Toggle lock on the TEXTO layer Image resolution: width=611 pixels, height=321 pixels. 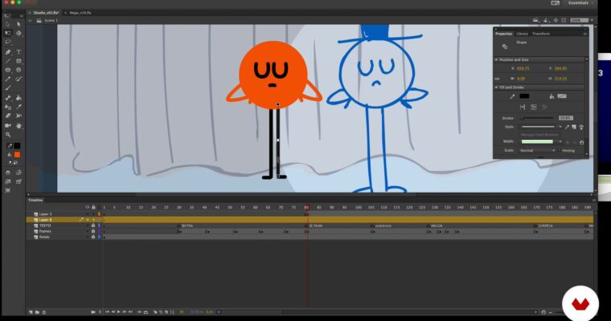(x=93, y=226)
